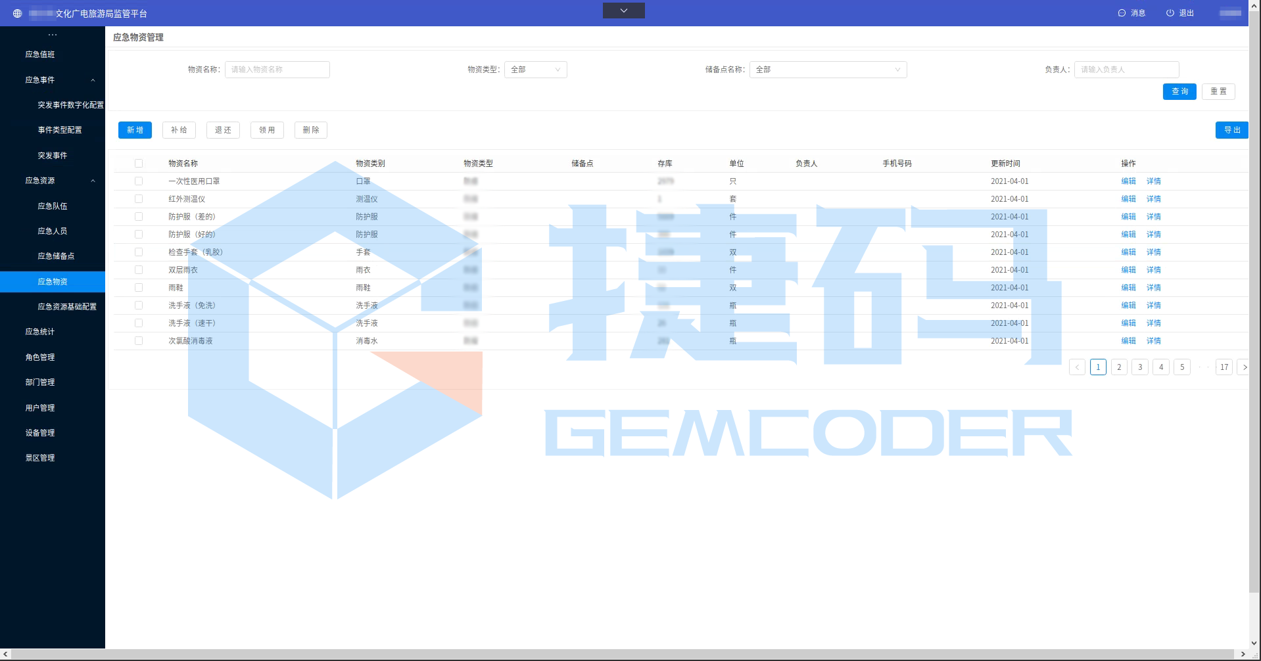Click the 查询 search button
1261x661 pixels.
1179,91
